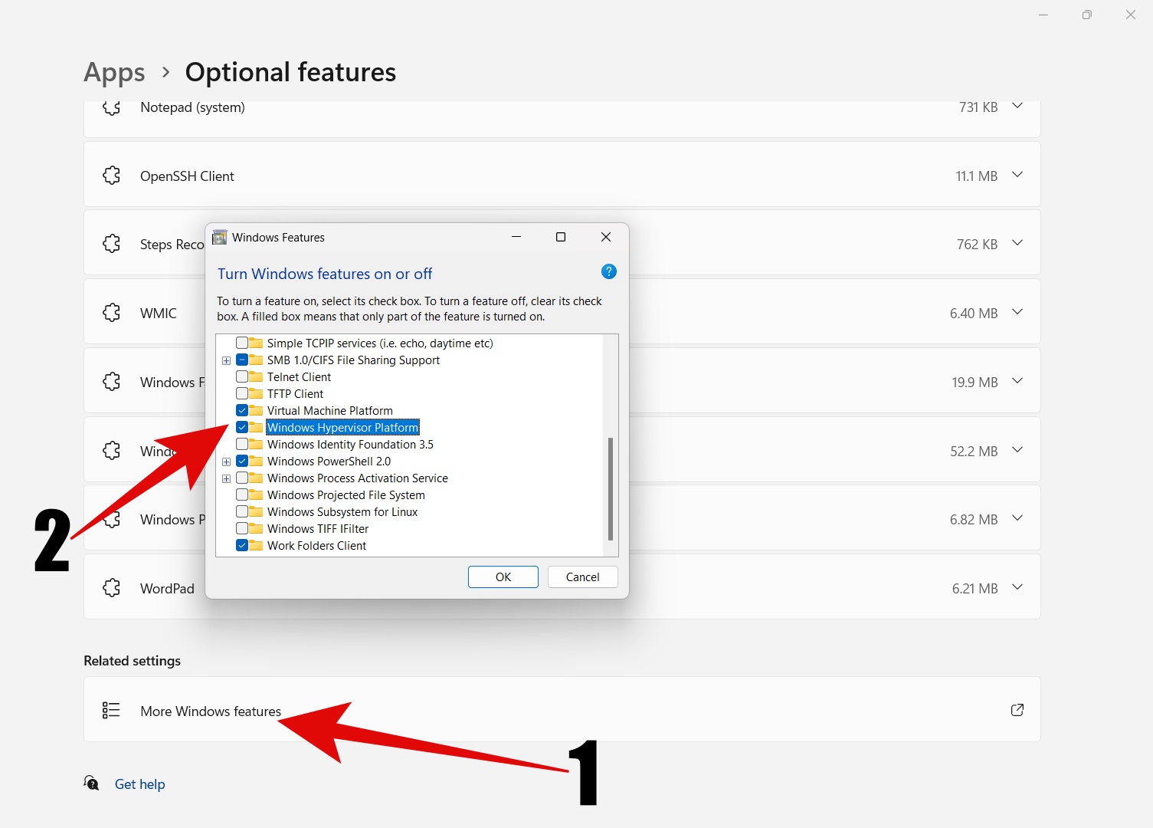The height and width of the screenshot is (828, 1153).
Task: Expand the OpenSSH Client row chevron
Action: (1017, 175)
